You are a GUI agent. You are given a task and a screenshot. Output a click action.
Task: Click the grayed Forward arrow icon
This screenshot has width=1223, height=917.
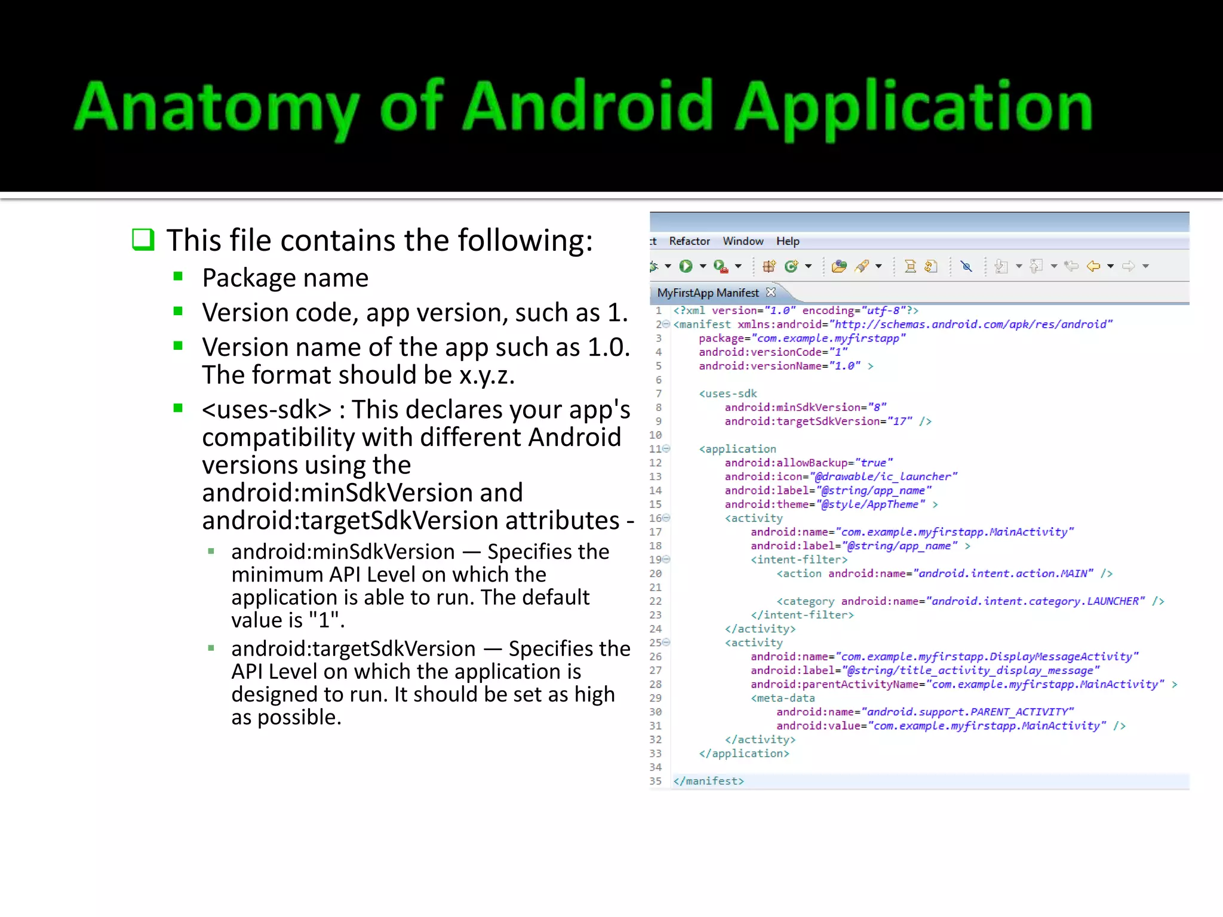1129,266
